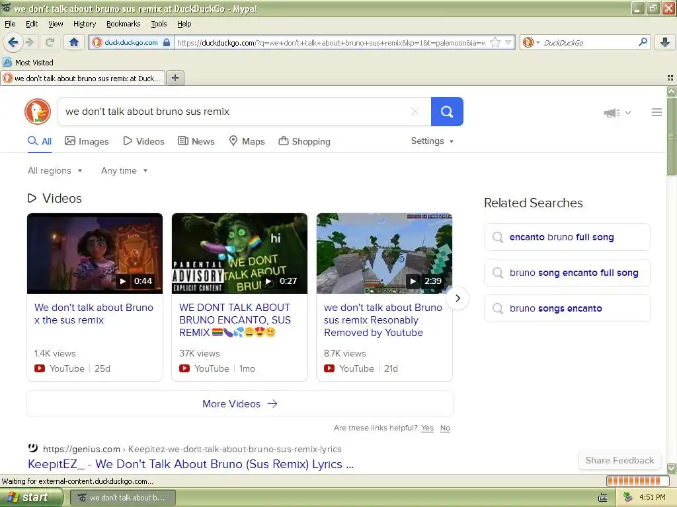This screenshot has width=677, height=507.
Task: Click the network tray icon
Action: pyautogui.click(x=628, y=497)
